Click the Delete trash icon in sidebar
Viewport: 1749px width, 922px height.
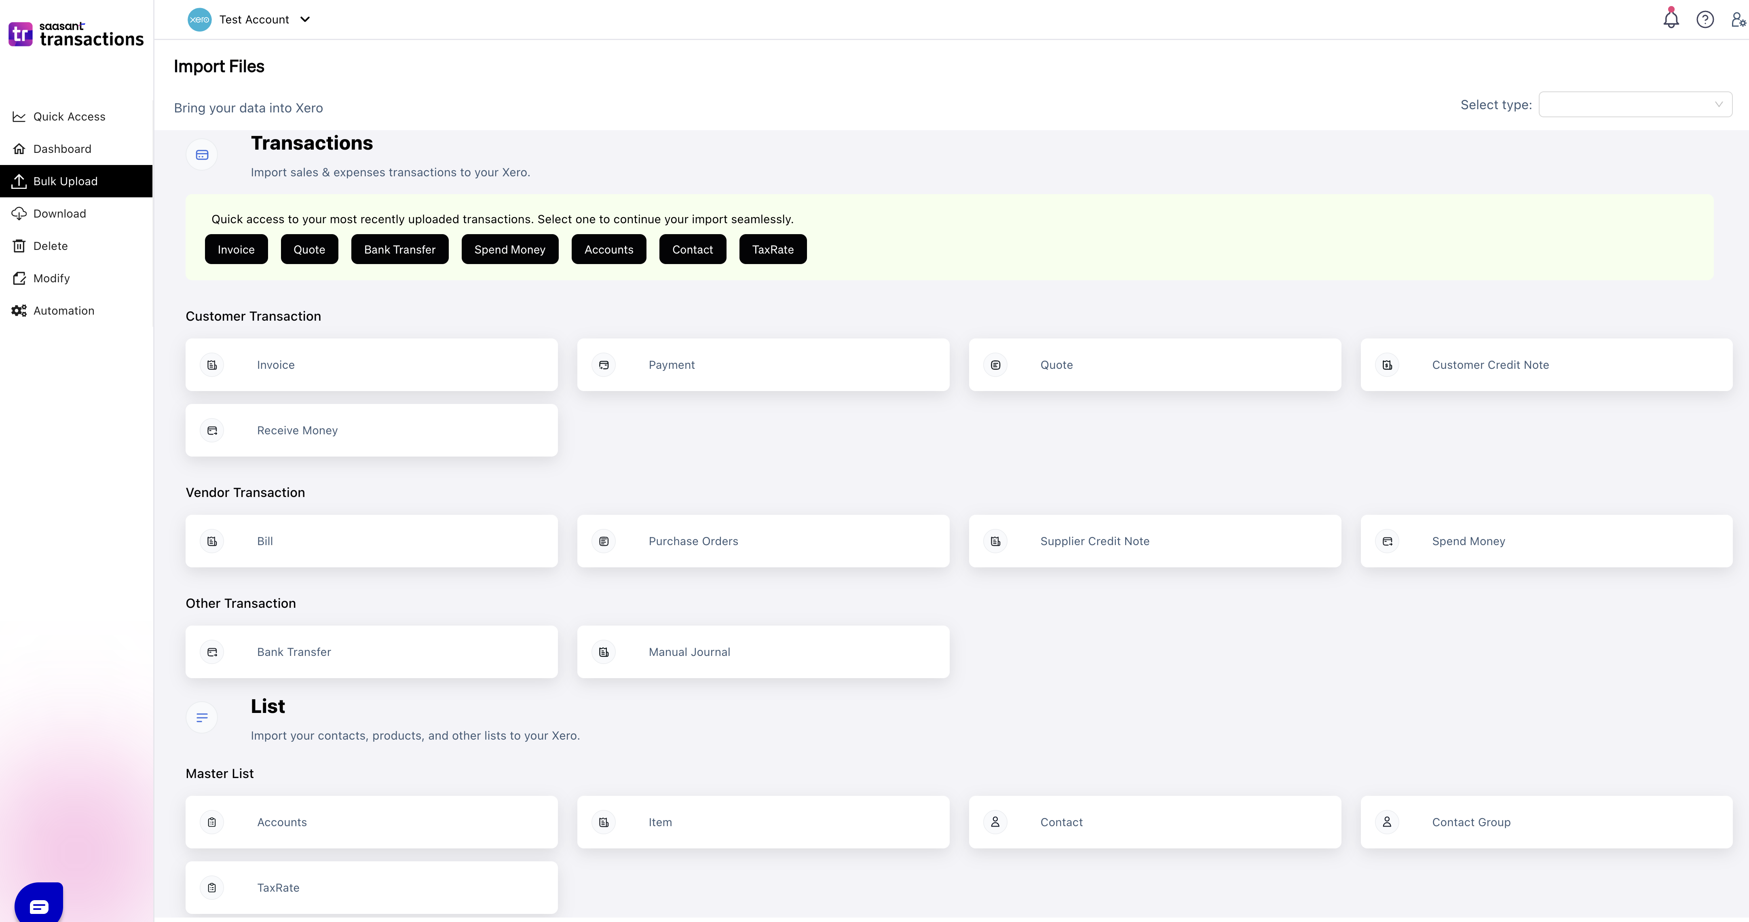[19, 246]
